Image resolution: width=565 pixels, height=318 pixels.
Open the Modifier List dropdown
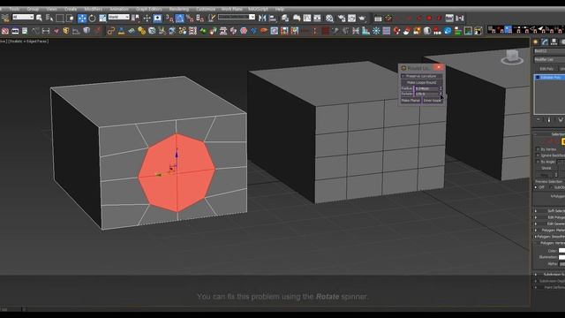[549, 59]
